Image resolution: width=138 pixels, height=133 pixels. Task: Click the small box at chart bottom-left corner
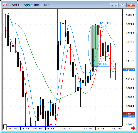point(5,127)
